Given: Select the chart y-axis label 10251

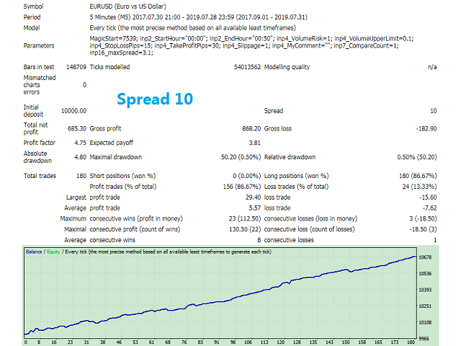Looking at the screenshot, I should pyautogui.click(x=425, y=306).
